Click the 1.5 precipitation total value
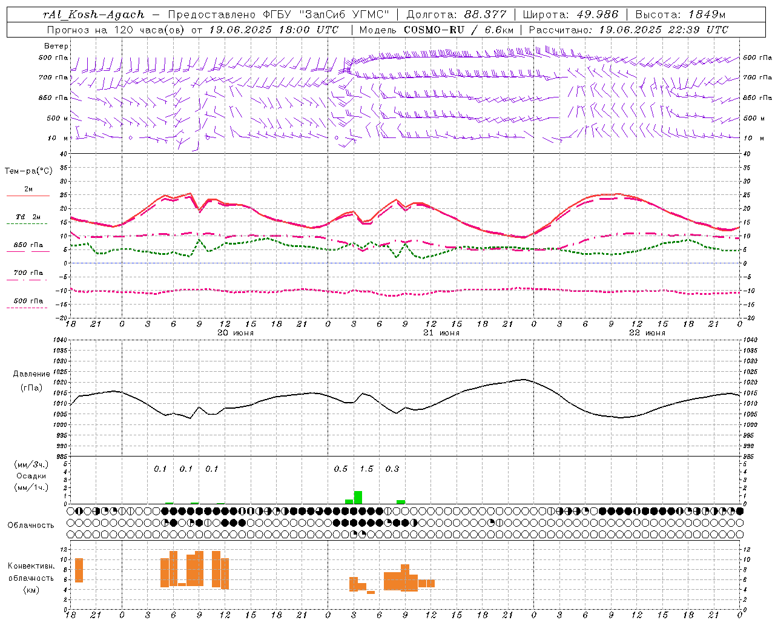The image size is (775, 620). pos(366,469)
